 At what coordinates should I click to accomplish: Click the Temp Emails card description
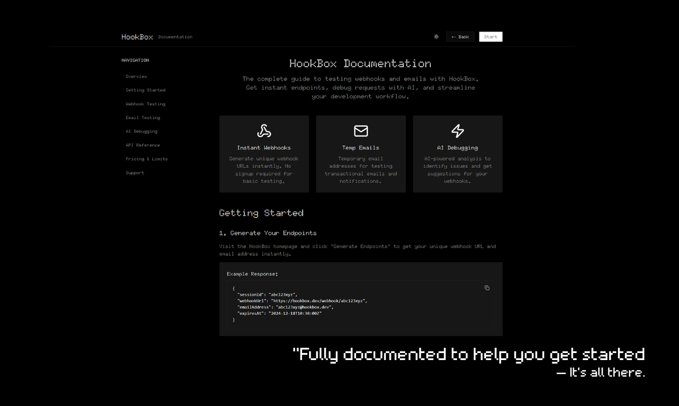361,170
